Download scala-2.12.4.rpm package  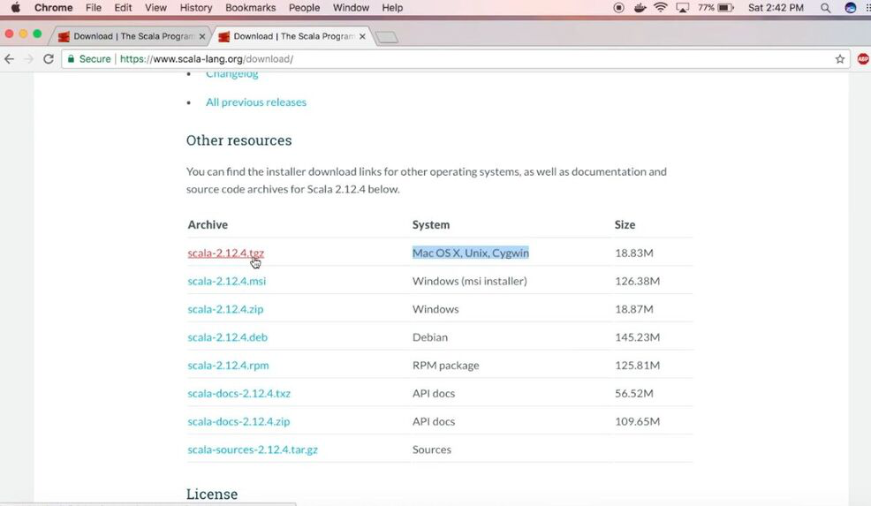pyautogui.click(x=228, y=366)
